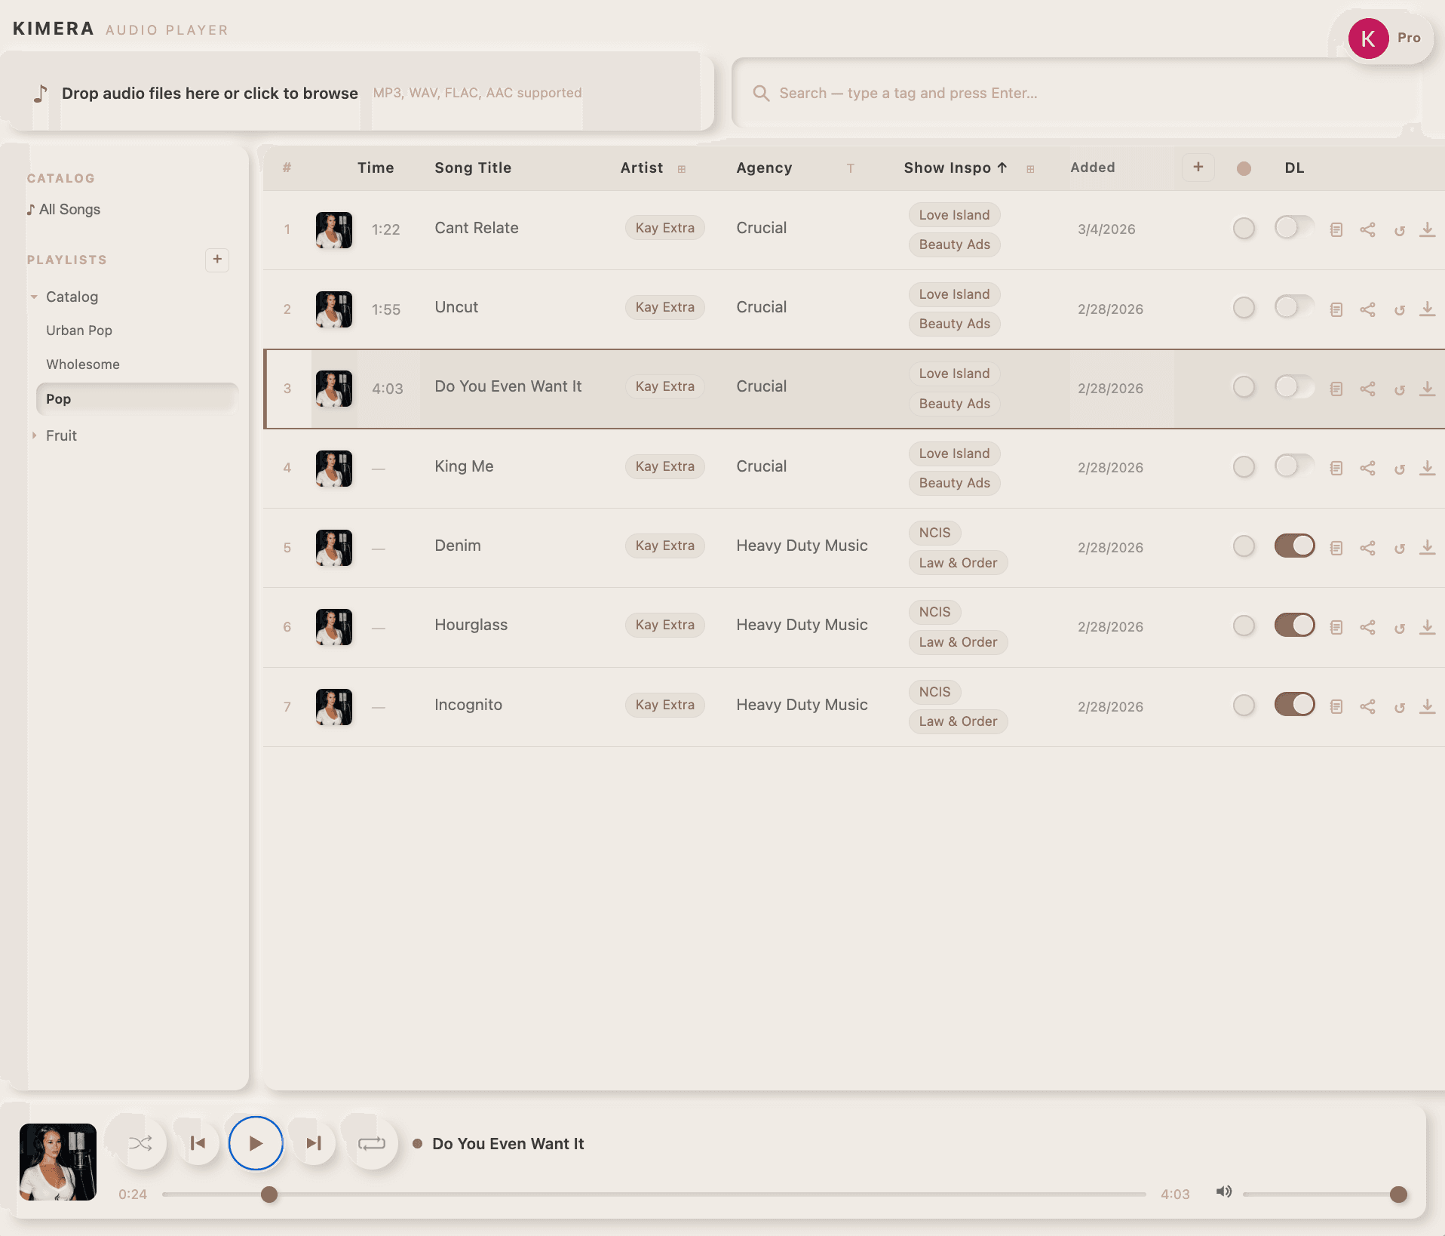Open the lyrics notes icon for Denim
1445x1236 pixels.
(1336, 547)
